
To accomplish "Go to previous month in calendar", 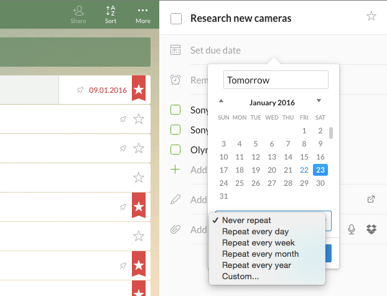I will [x=221, y=101].
